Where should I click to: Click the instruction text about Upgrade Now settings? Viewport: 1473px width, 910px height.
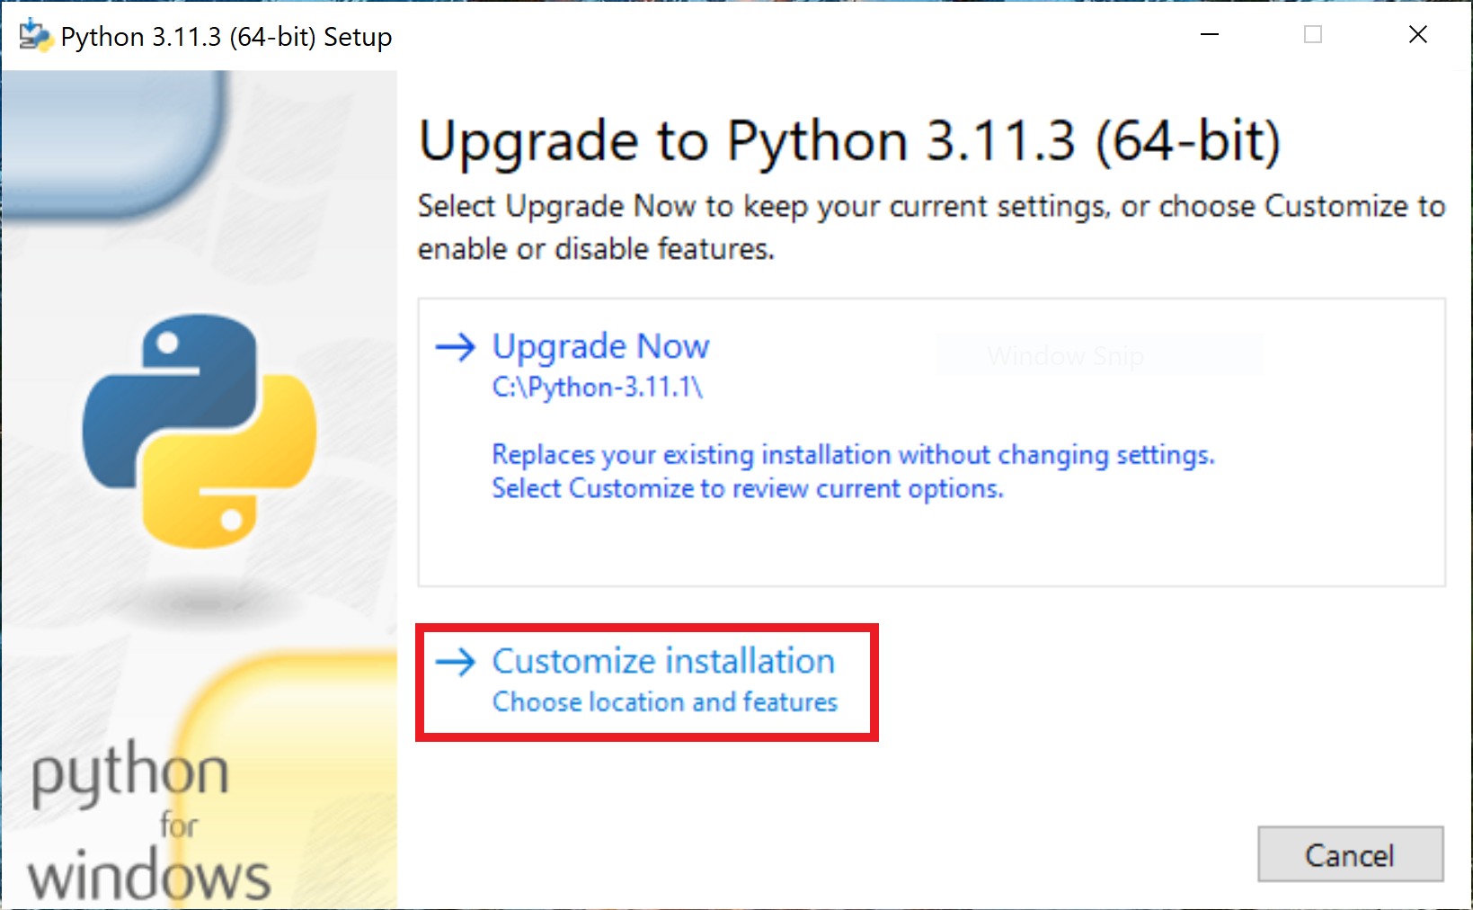click(x=931, y=227)
